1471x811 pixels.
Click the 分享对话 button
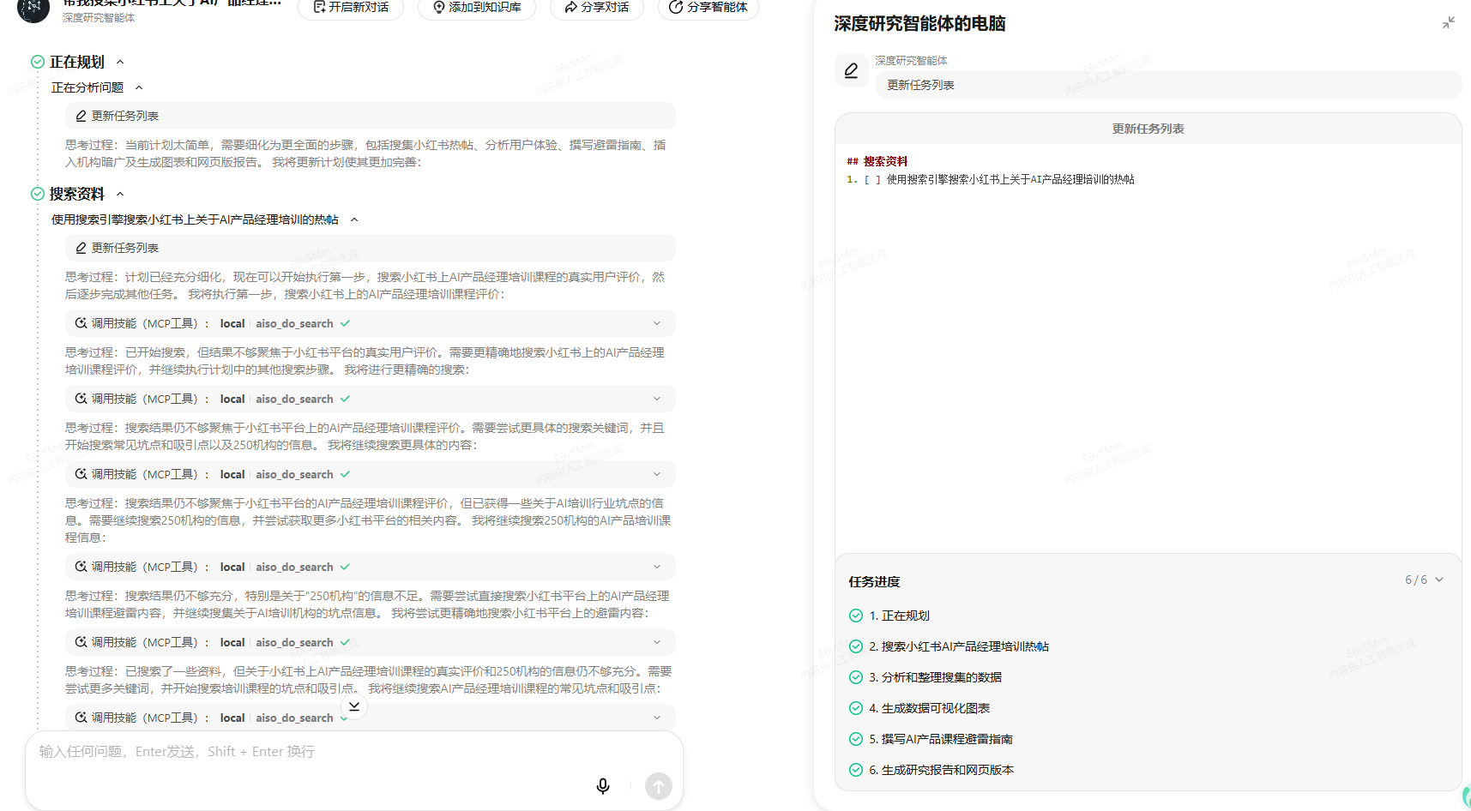pos(597,7)
